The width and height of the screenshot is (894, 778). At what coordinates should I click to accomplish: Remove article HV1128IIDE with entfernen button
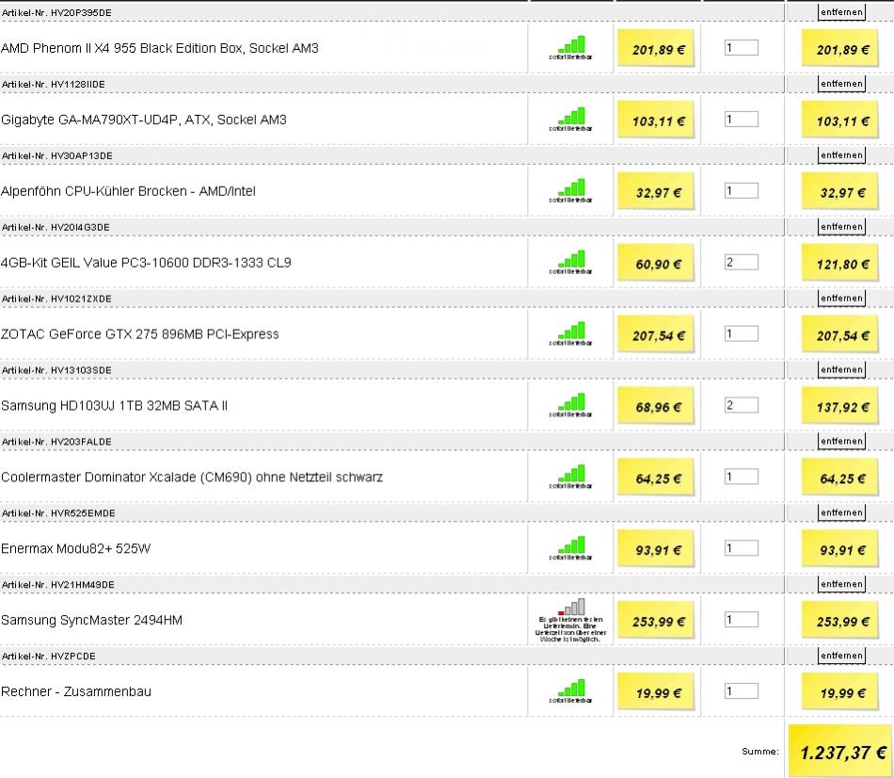(x=841, y=83)
